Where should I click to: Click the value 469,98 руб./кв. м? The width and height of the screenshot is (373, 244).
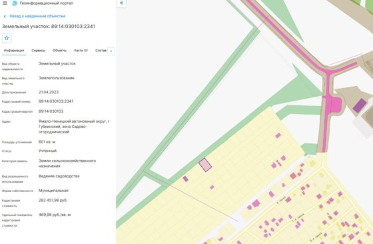(x=55, y=215)
